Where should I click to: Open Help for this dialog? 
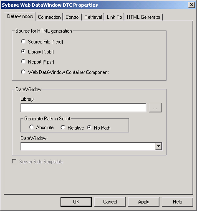pyautogui.click(x=177, y=202)
